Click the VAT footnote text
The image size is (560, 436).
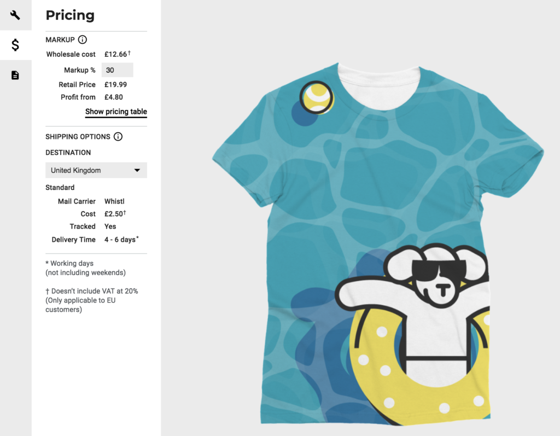[x=92, y=300]
